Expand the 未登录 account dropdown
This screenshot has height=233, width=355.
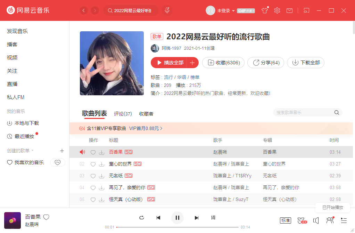click(x=233, y=11)
